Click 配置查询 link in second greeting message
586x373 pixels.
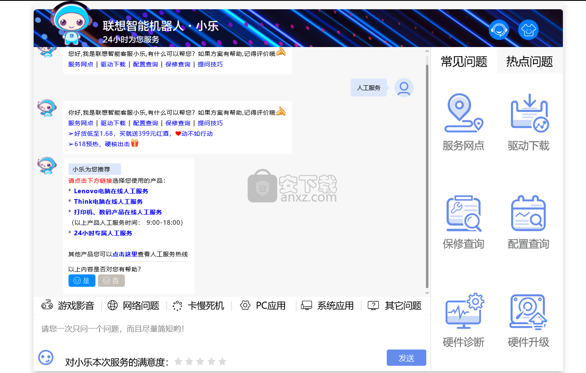click(x=145, y=123)
